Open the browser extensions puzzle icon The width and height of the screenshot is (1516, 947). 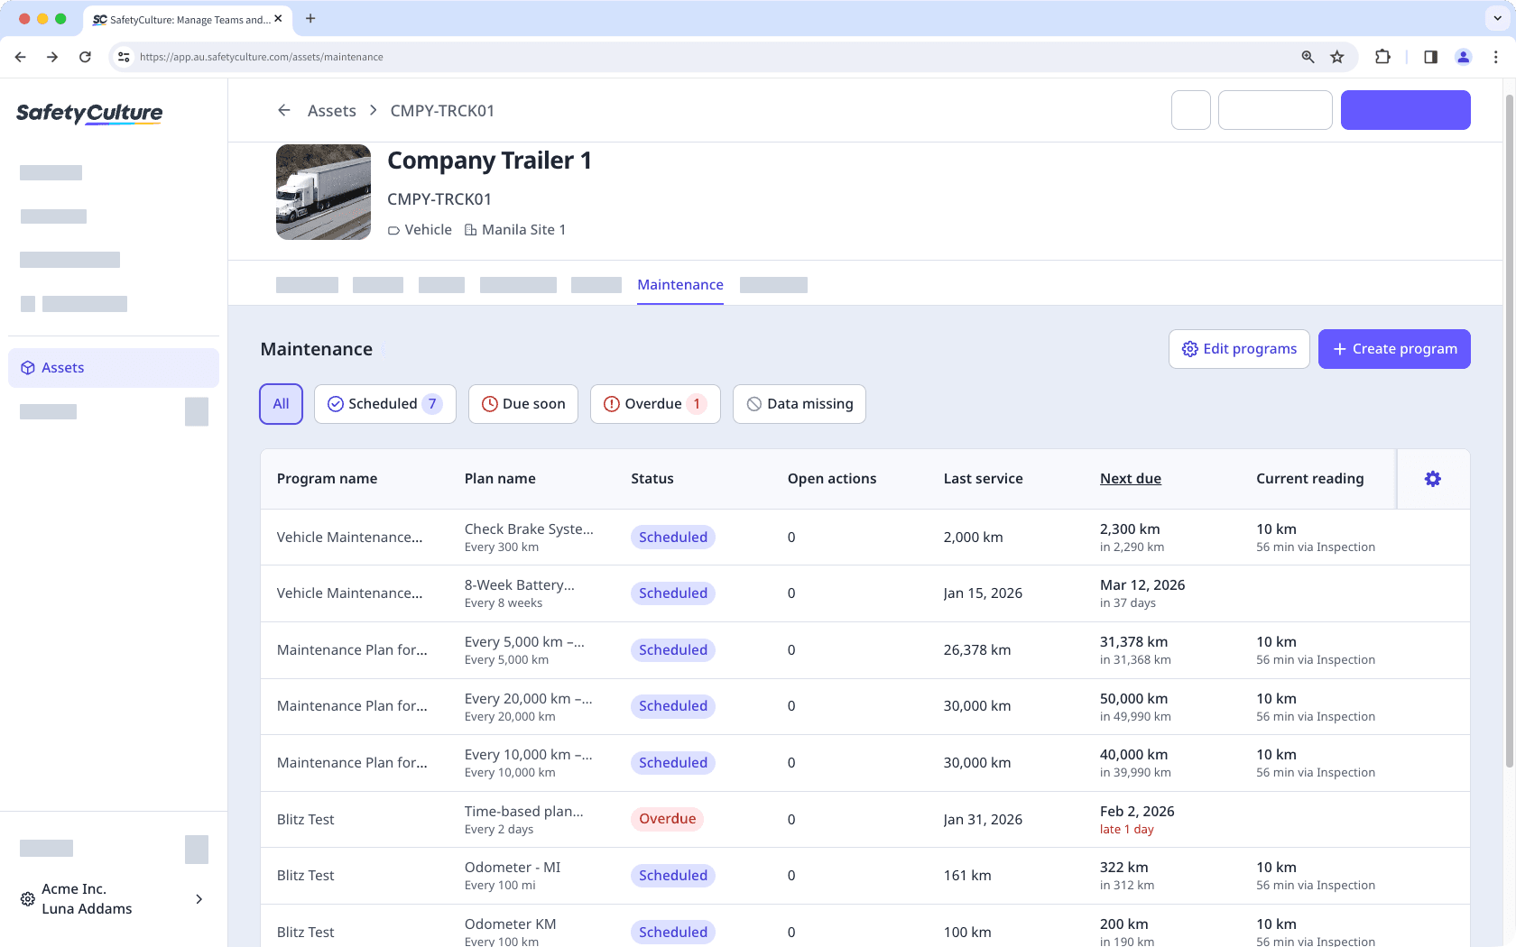pos(1382,56)
